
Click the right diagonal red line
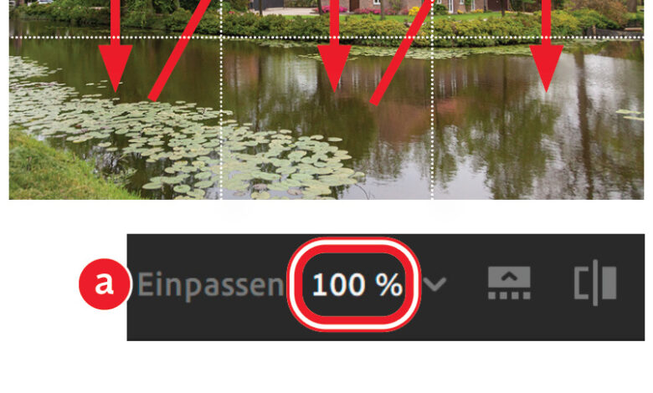point(402,52)
